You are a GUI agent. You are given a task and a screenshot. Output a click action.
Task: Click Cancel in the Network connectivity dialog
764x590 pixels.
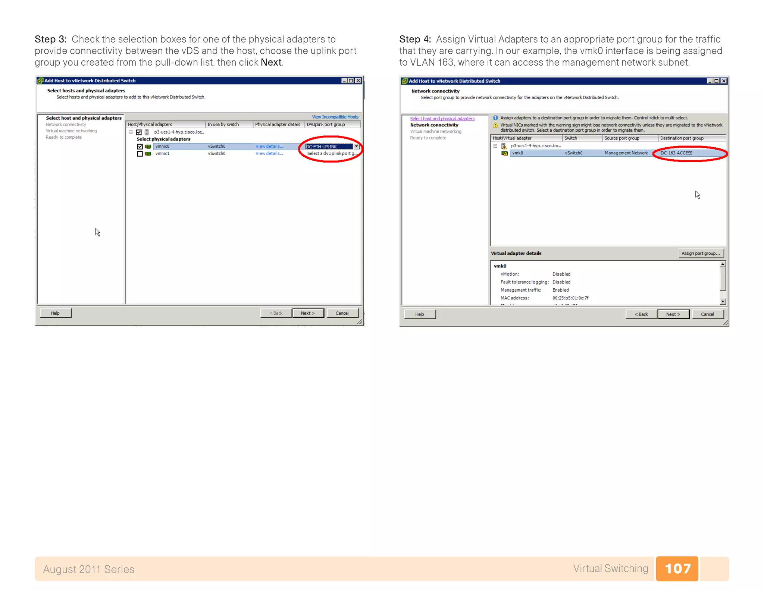tap(707, 314)
